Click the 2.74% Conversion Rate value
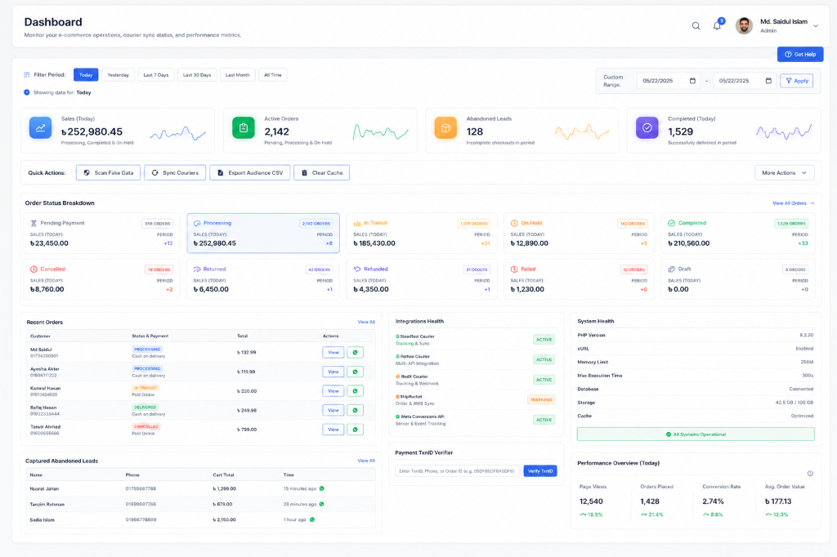837x557 pixels. coord(713,501)
